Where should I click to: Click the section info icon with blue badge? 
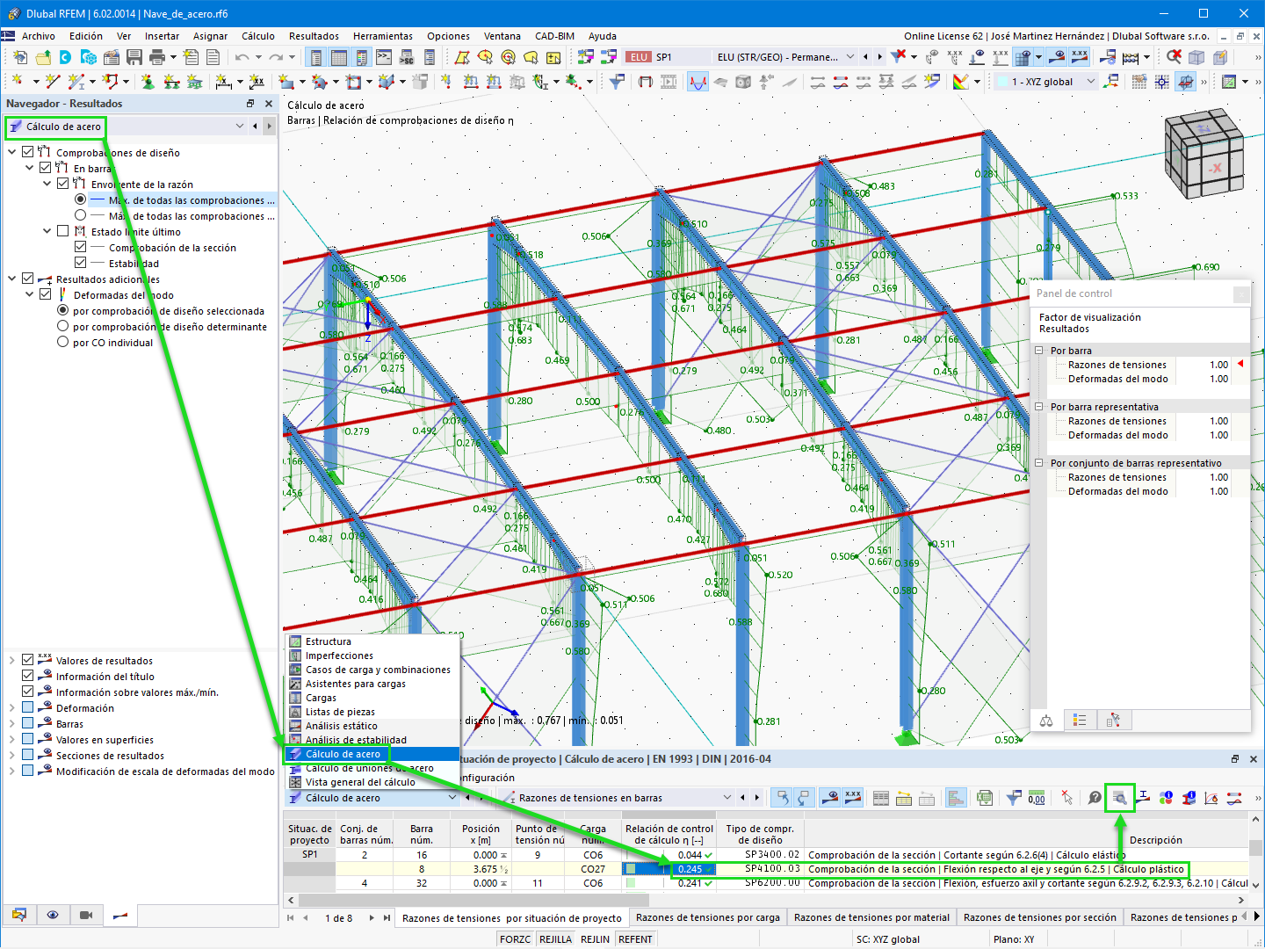point(1189,798)
